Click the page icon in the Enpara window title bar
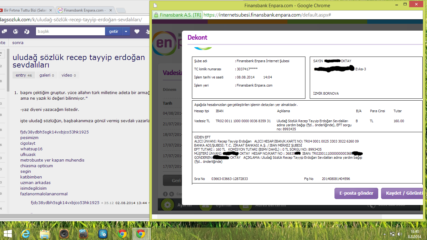The height and width of the screenshot is (240, 427). (155, 5)
